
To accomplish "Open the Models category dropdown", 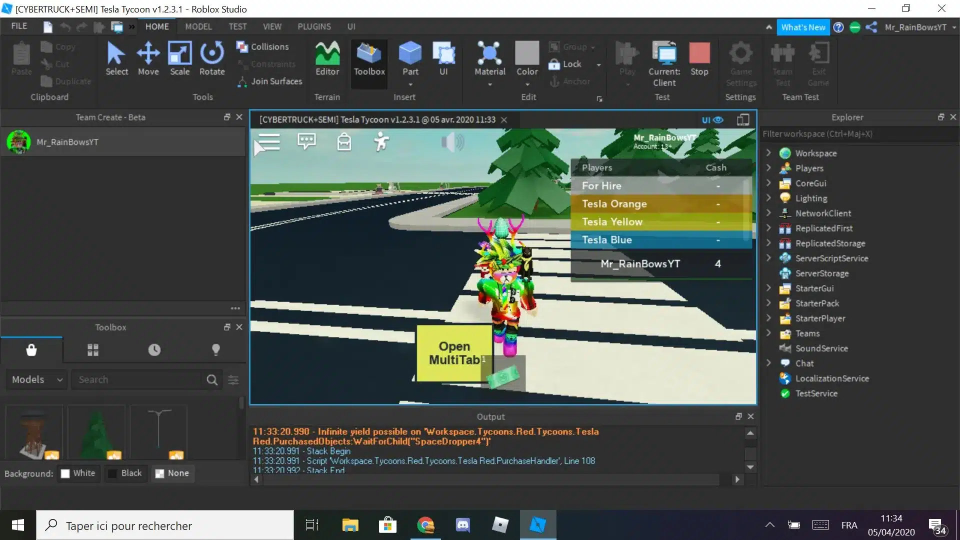I will (x=36, y=379).
